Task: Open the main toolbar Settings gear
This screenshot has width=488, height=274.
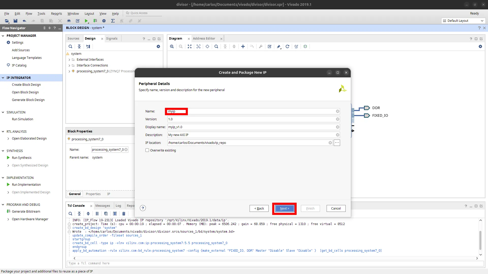Action: (104, 21)
